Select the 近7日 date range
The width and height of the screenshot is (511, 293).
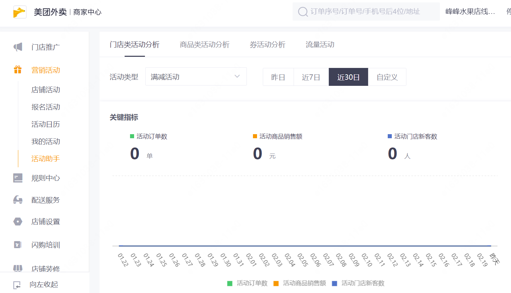[311, 77]
